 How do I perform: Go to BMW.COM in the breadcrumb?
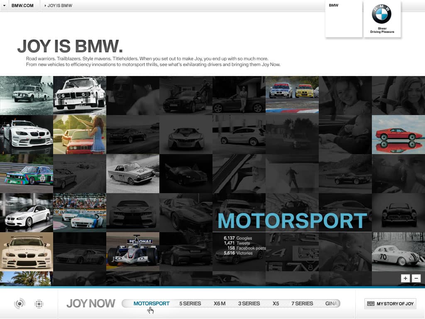click(x=22, y=5)
